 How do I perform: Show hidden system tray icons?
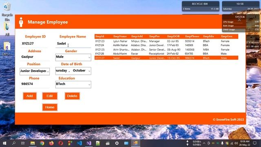[x=204, y=143]
